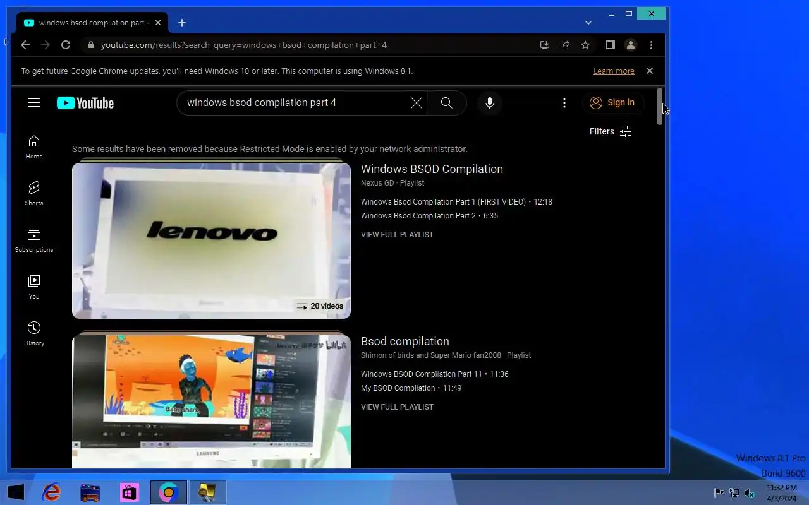
Task: Open the yellow app on taskbar
Action: [207, 492]
